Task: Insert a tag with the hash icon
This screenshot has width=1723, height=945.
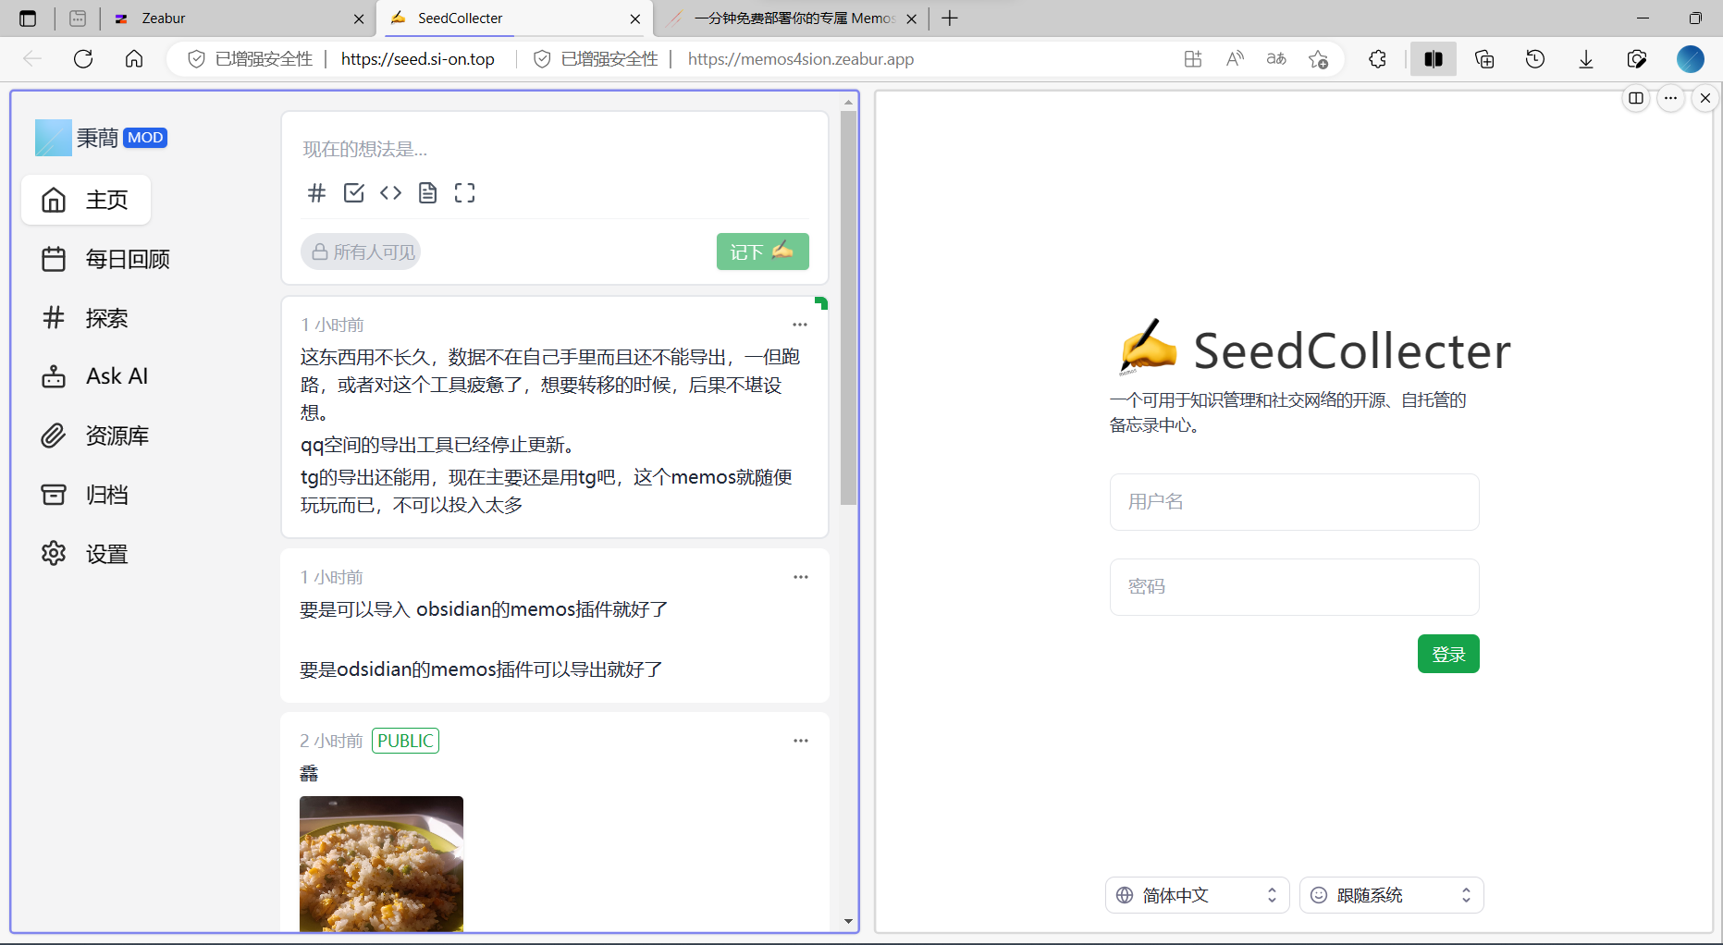Action: click(316, 193)
